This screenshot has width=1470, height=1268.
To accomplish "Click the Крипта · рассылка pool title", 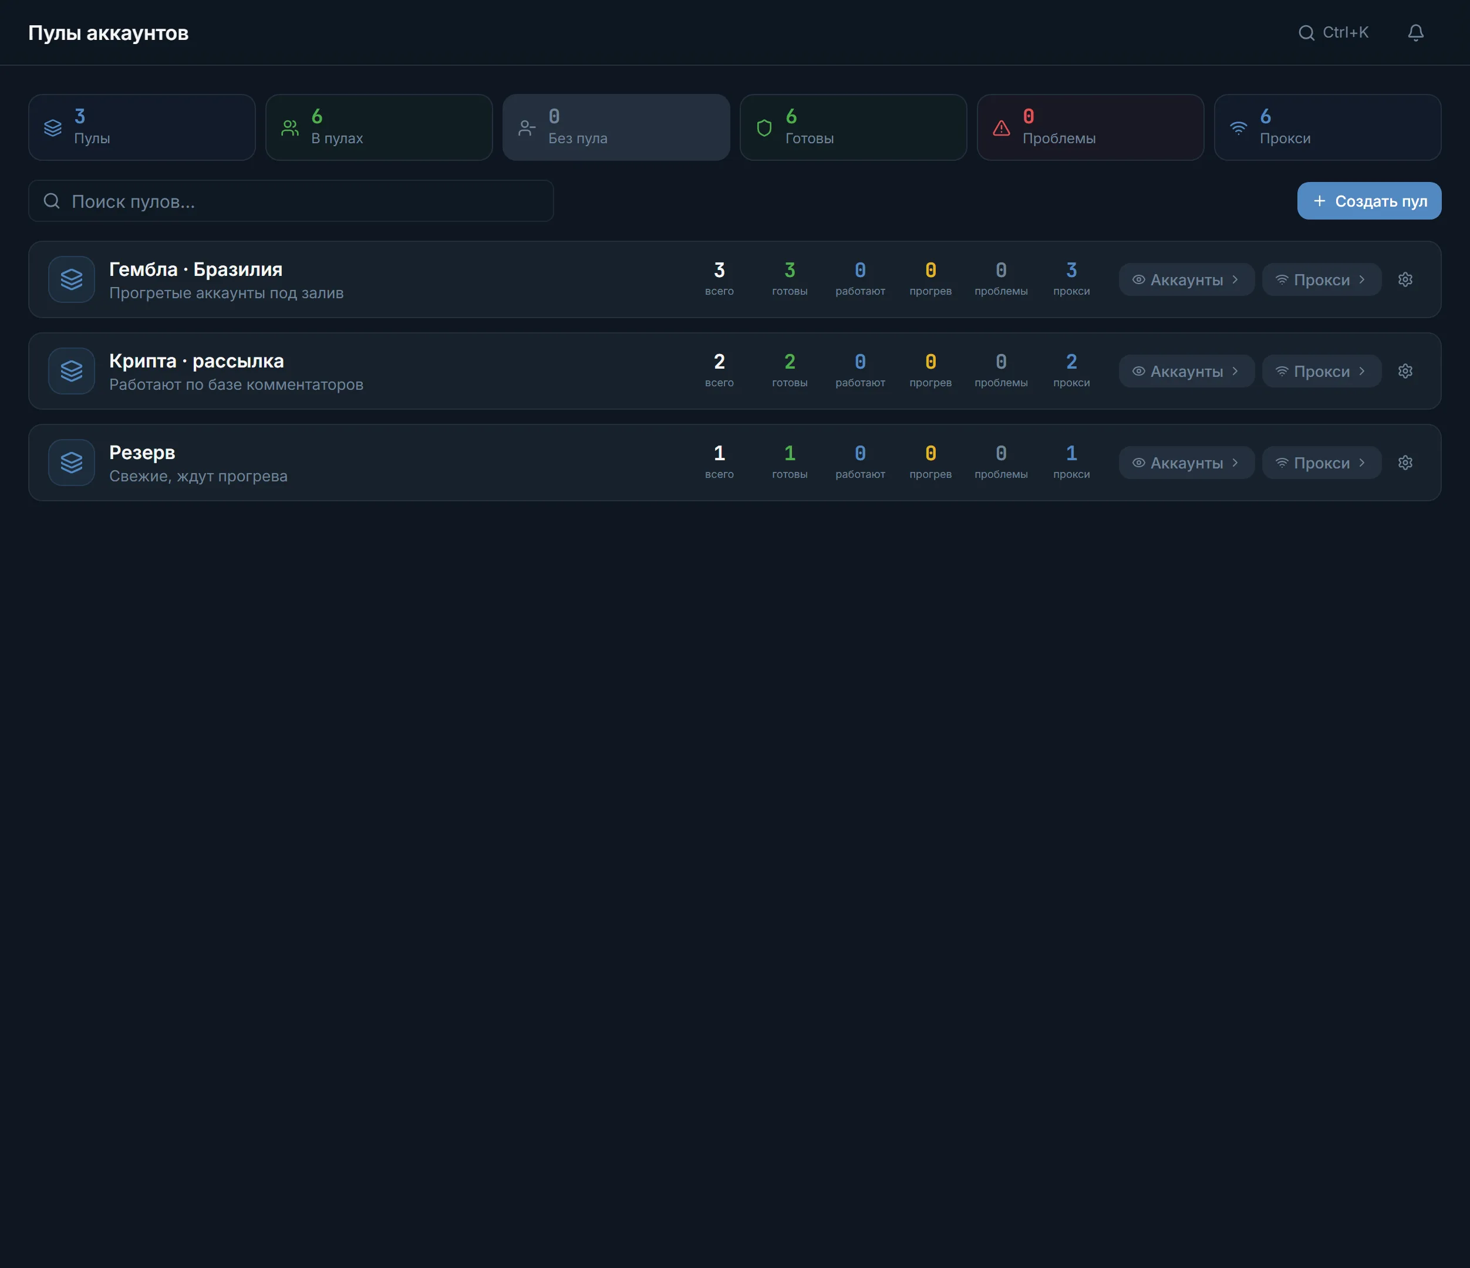I will 197,361.
